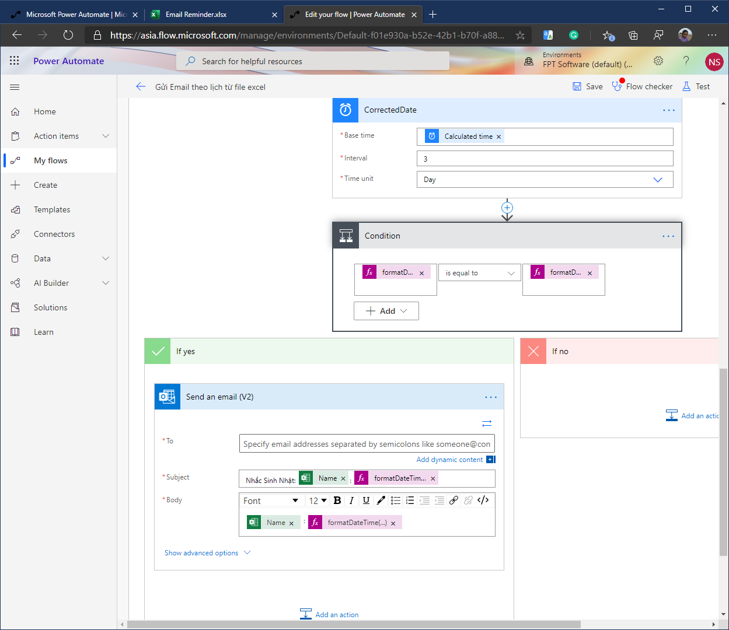Toggle the left navigation hamburger menu
The image size is (729, 630).
[15, 87]
